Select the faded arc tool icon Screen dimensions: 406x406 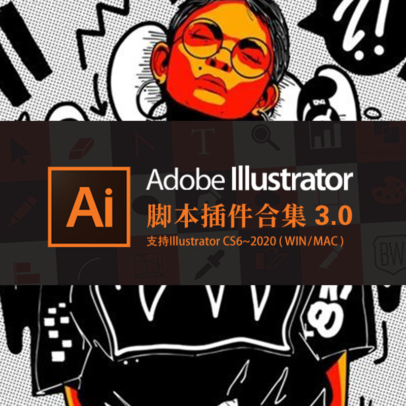[x=88, y=269]
